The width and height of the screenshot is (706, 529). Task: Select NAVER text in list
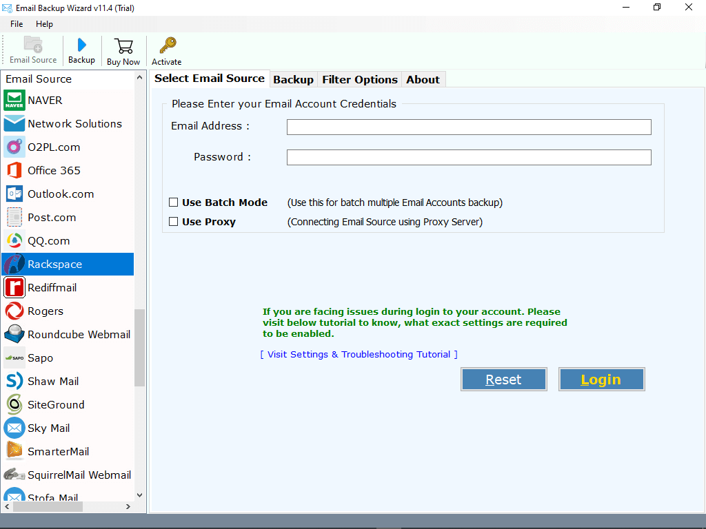(x=45, y=101)
